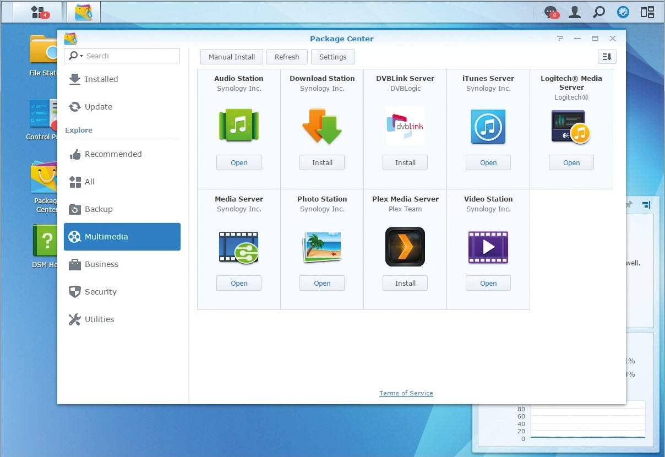
Task: Click Open under Audio Station
Action: tap(239, 162)
